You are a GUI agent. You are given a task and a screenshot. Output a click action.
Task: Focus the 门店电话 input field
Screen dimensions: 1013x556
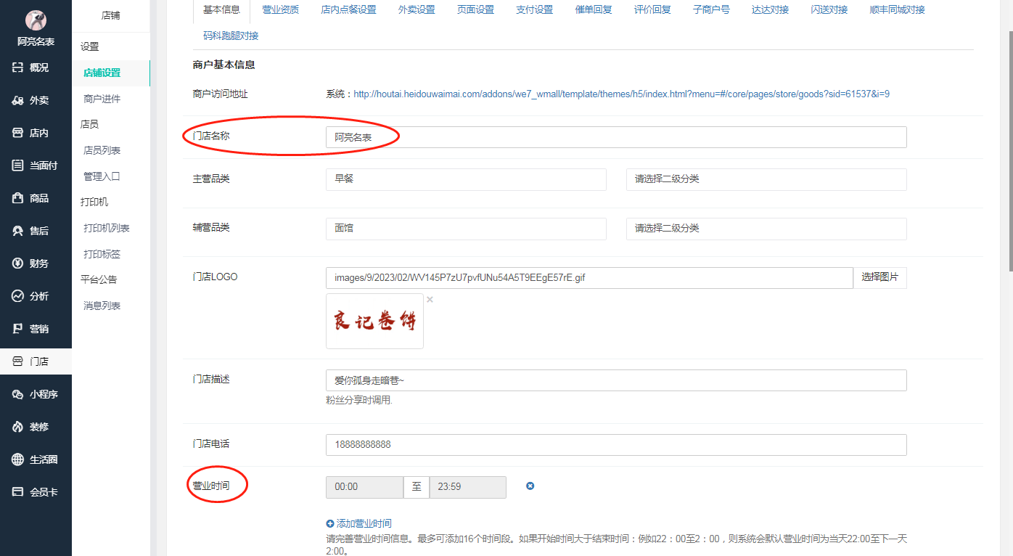click(x=616, y=445)
